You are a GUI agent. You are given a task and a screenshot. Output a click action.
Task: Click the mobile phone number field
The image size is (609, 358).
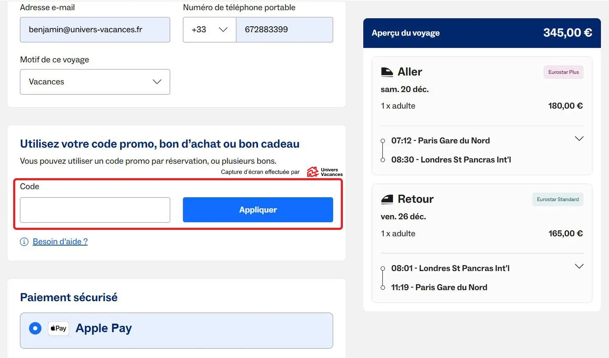tap(284, 30)
